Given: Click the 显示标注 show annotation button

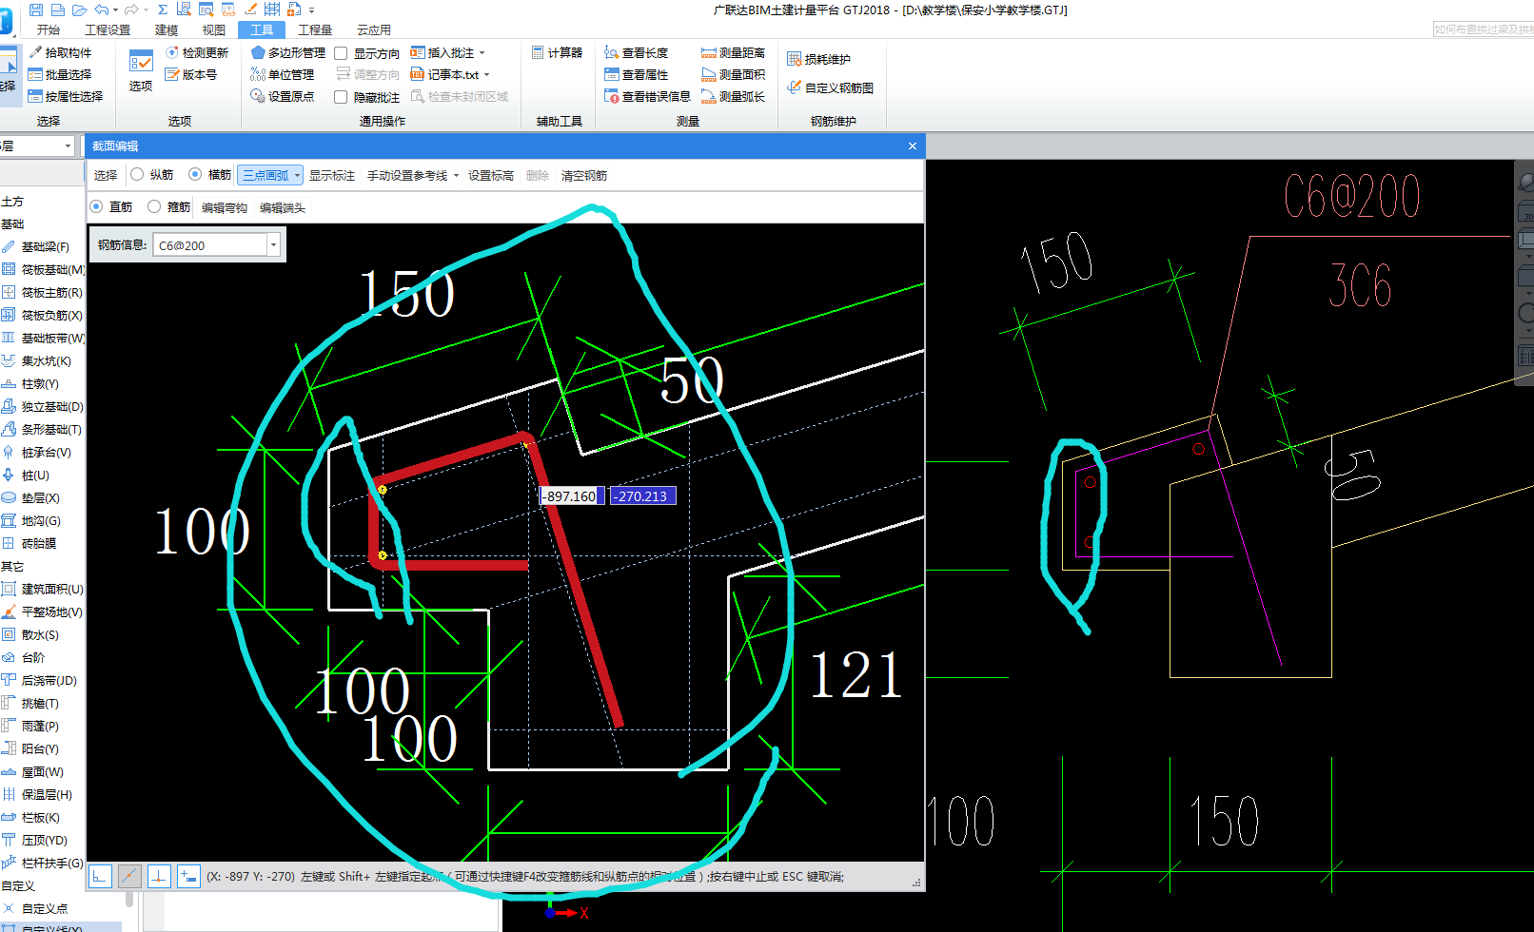Looking at the screenshot, I should [332, 175].
